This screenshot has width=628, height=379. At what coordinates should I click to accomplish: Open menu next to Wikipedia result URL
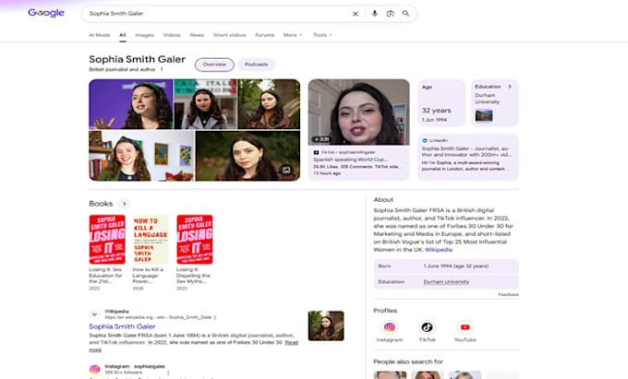tap(215, 317)
